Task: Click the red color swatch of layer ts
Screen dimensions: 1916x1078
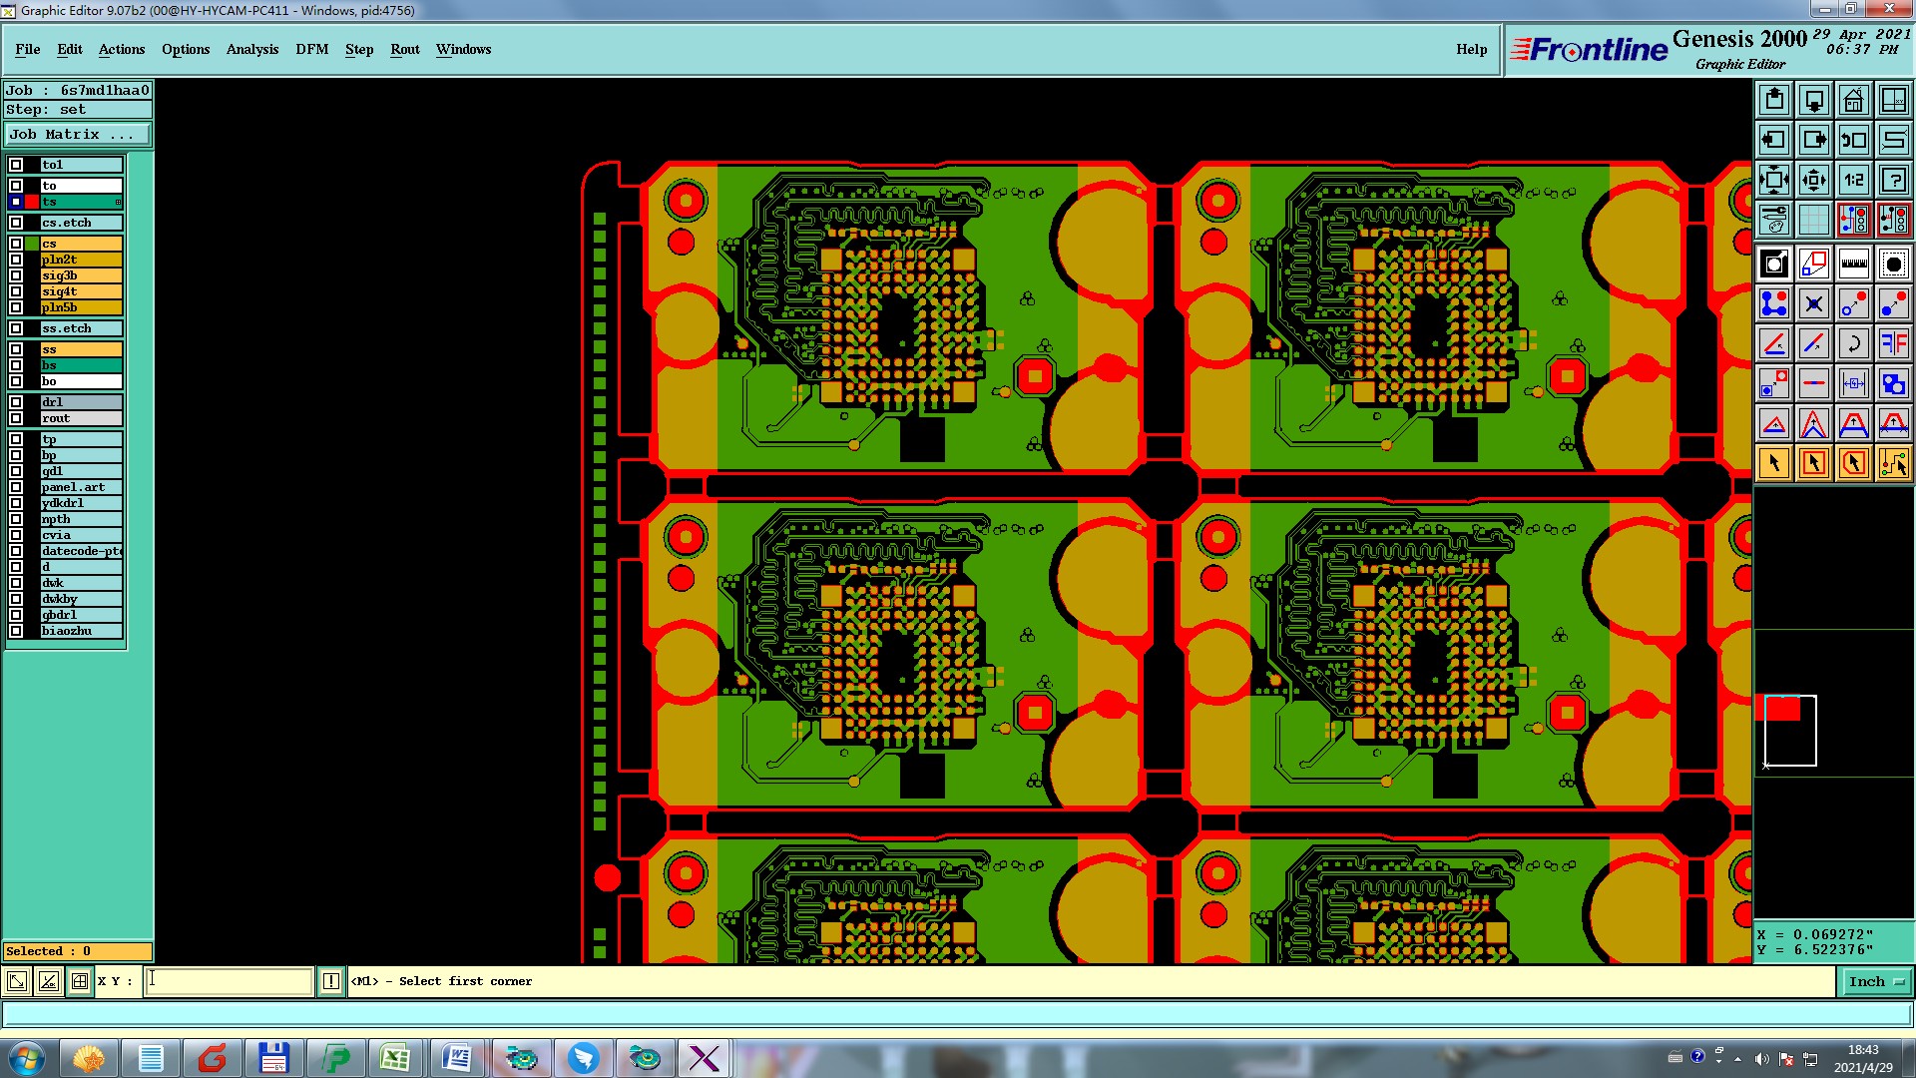Action: click(32, 202)
